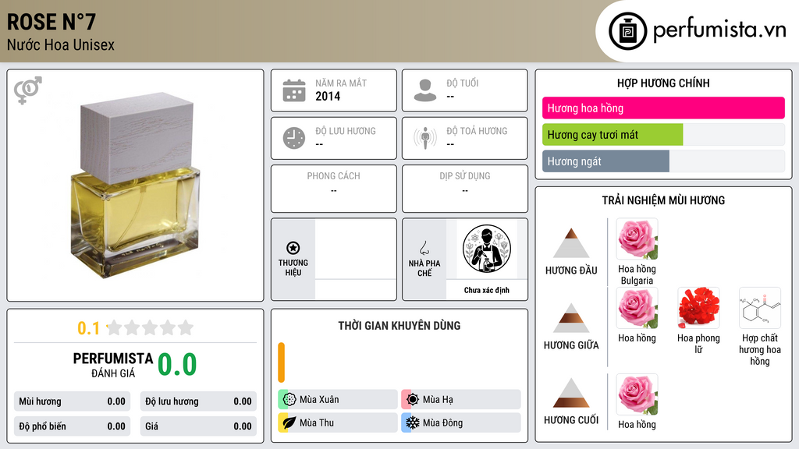Screen dimensions: 799x449
Task: Click the clock icon for Độ lưu hương
Action: coord(294,138)
